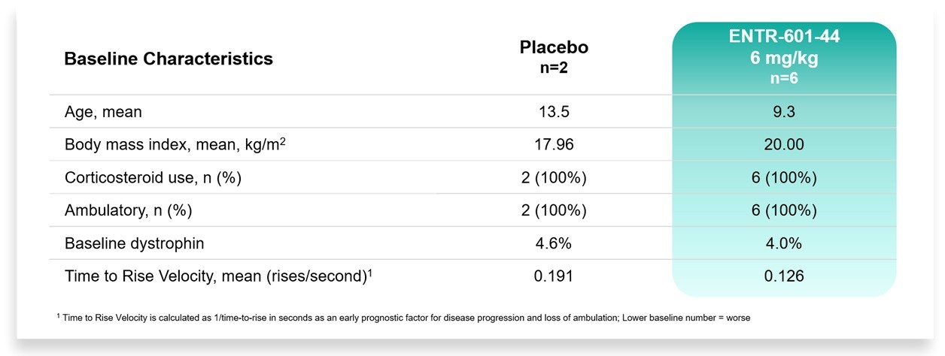The width and height of the screenshot is (945, 356).
Task: Click placebo corticosteroid value 2 (100%)
Action: pos(554,178)
